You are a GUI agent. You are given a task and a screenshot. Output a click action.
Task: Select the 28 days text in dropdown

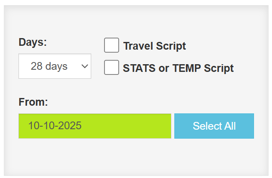[x=49, y=66]
